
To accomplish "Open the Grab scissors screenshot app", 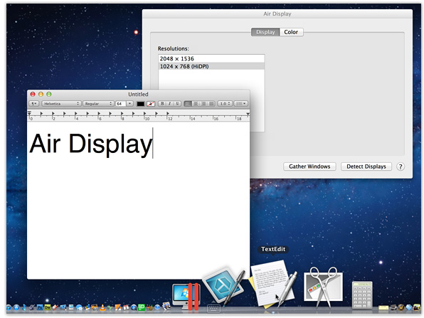I will (324, 287).
